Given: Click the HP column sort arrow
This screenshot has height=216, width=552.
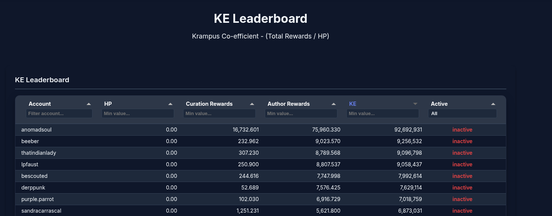Looking at the screenshot, I should [170, 104].
